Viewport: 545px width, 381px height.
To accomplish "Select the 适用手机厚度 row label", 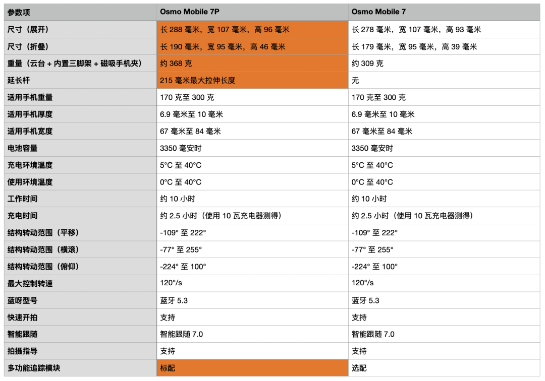I will coord(80,114).
